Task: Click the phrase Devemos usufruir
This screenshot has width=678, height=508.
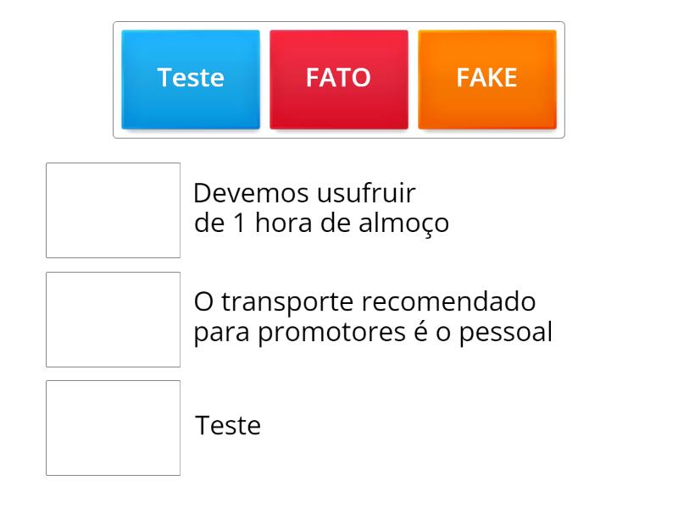Action: point(303,193)
